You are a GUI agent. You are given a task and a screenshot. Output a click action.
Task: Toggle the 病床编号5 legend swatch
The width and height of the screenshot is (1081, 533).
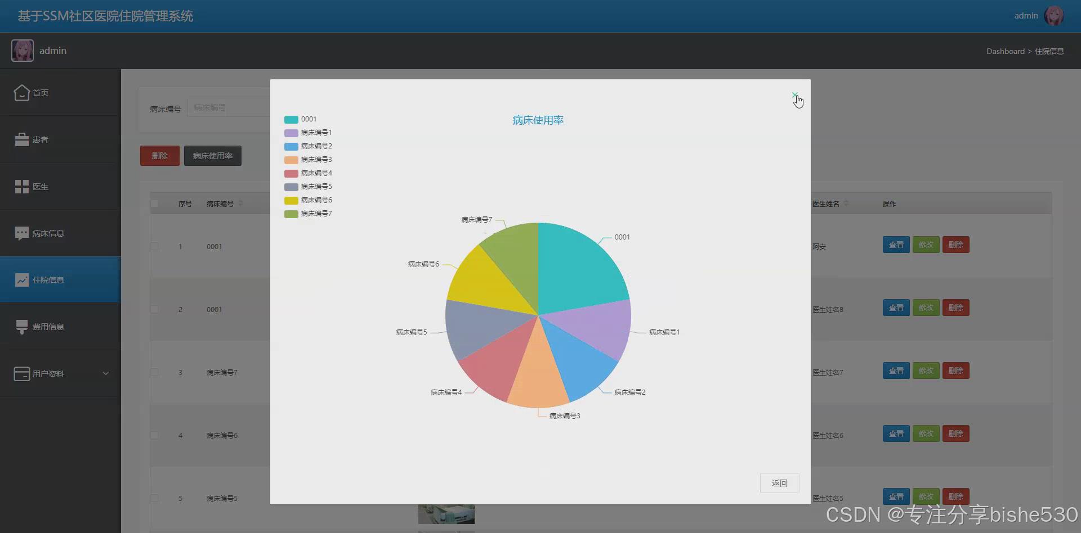pos(291,187)
